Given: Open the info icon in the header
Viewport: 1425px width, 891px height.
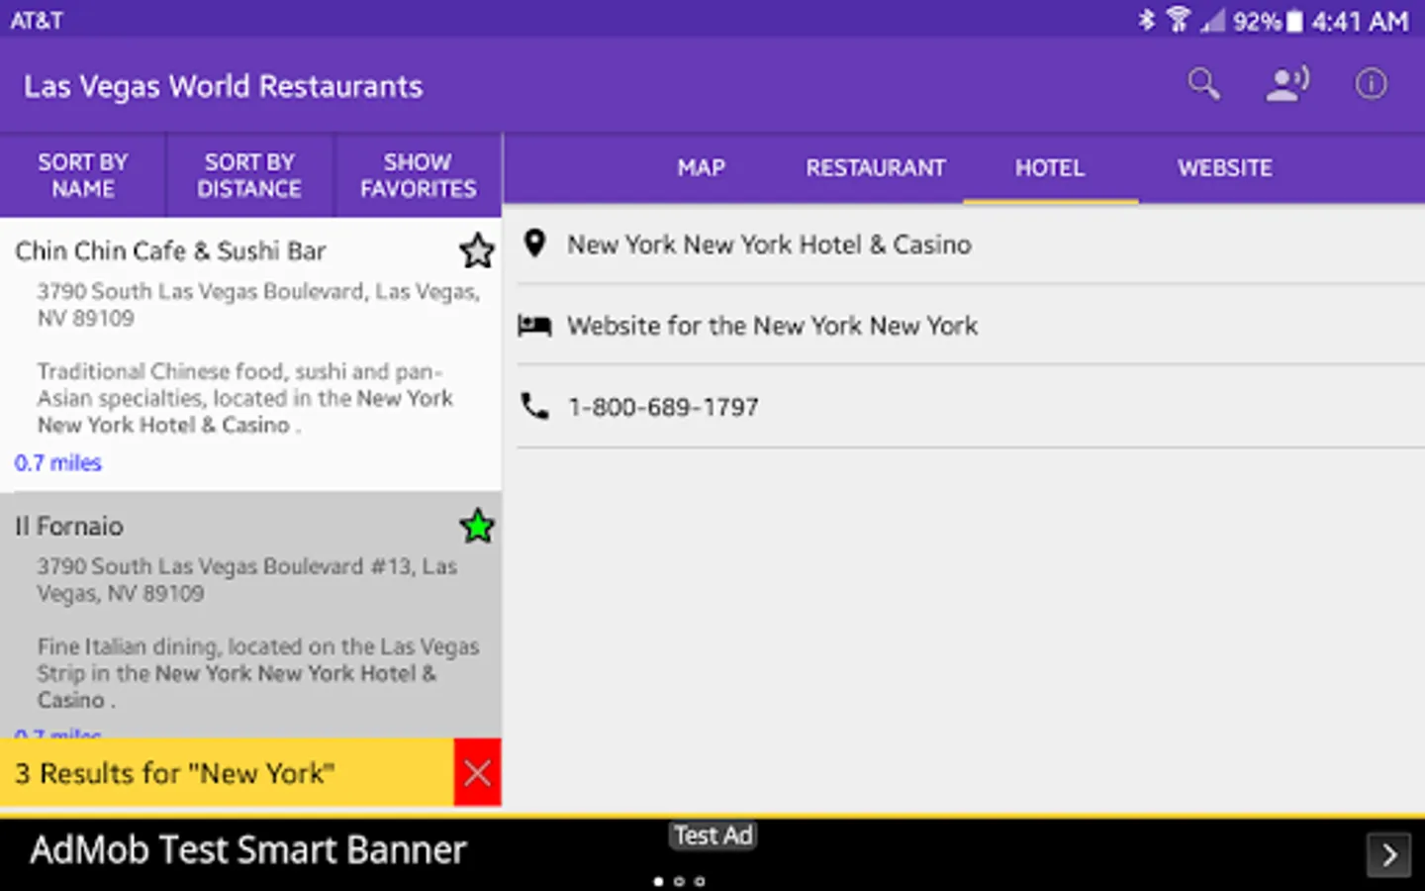Looking at the screenshot, I should click(x=1371, y=84).
